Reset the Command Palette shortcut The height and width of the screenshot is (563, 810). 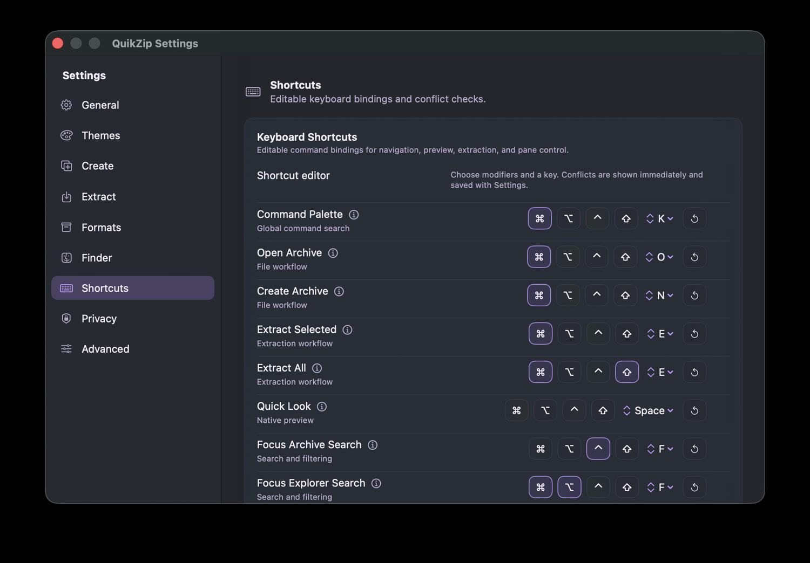[x=694, y=218]
